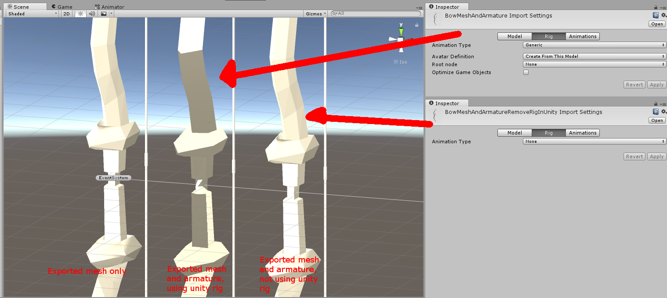Screen dimensions: 667x298
Task: Open the Root node dropdown
Action: pos(594,64)
